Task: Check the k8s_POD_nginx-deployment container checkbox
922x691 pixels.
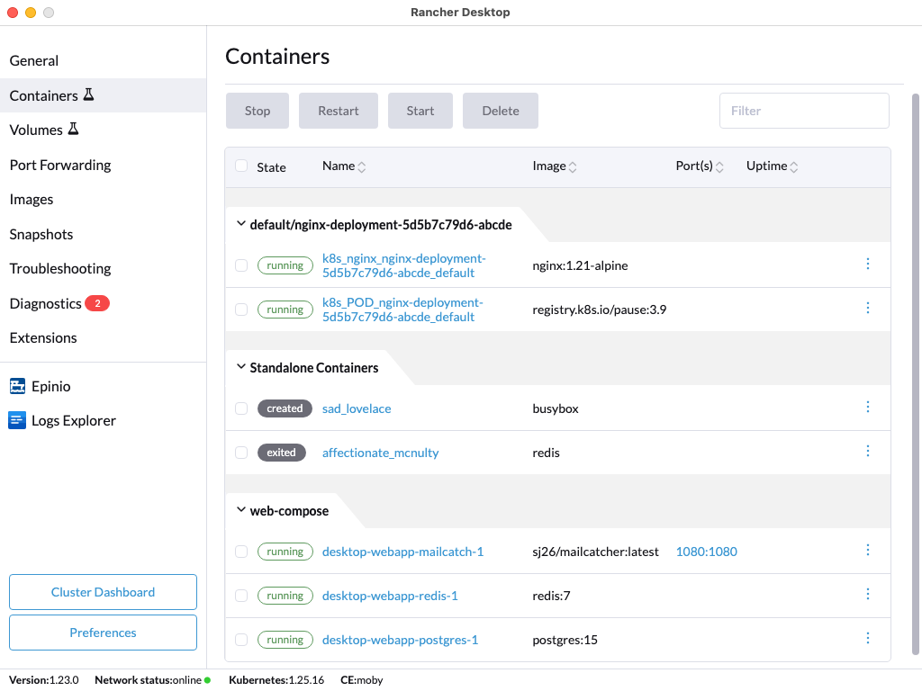Action: pyautogui.click(x=241, y=310)
